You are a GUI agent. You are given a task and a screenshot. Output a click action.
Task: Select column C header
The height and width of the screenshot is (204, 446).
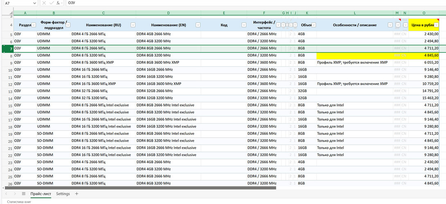click(103, 13)
